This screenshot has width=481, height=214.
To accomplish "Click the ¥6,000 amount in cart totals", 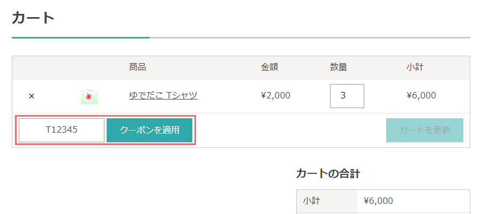I will click(x=378, y=201).
